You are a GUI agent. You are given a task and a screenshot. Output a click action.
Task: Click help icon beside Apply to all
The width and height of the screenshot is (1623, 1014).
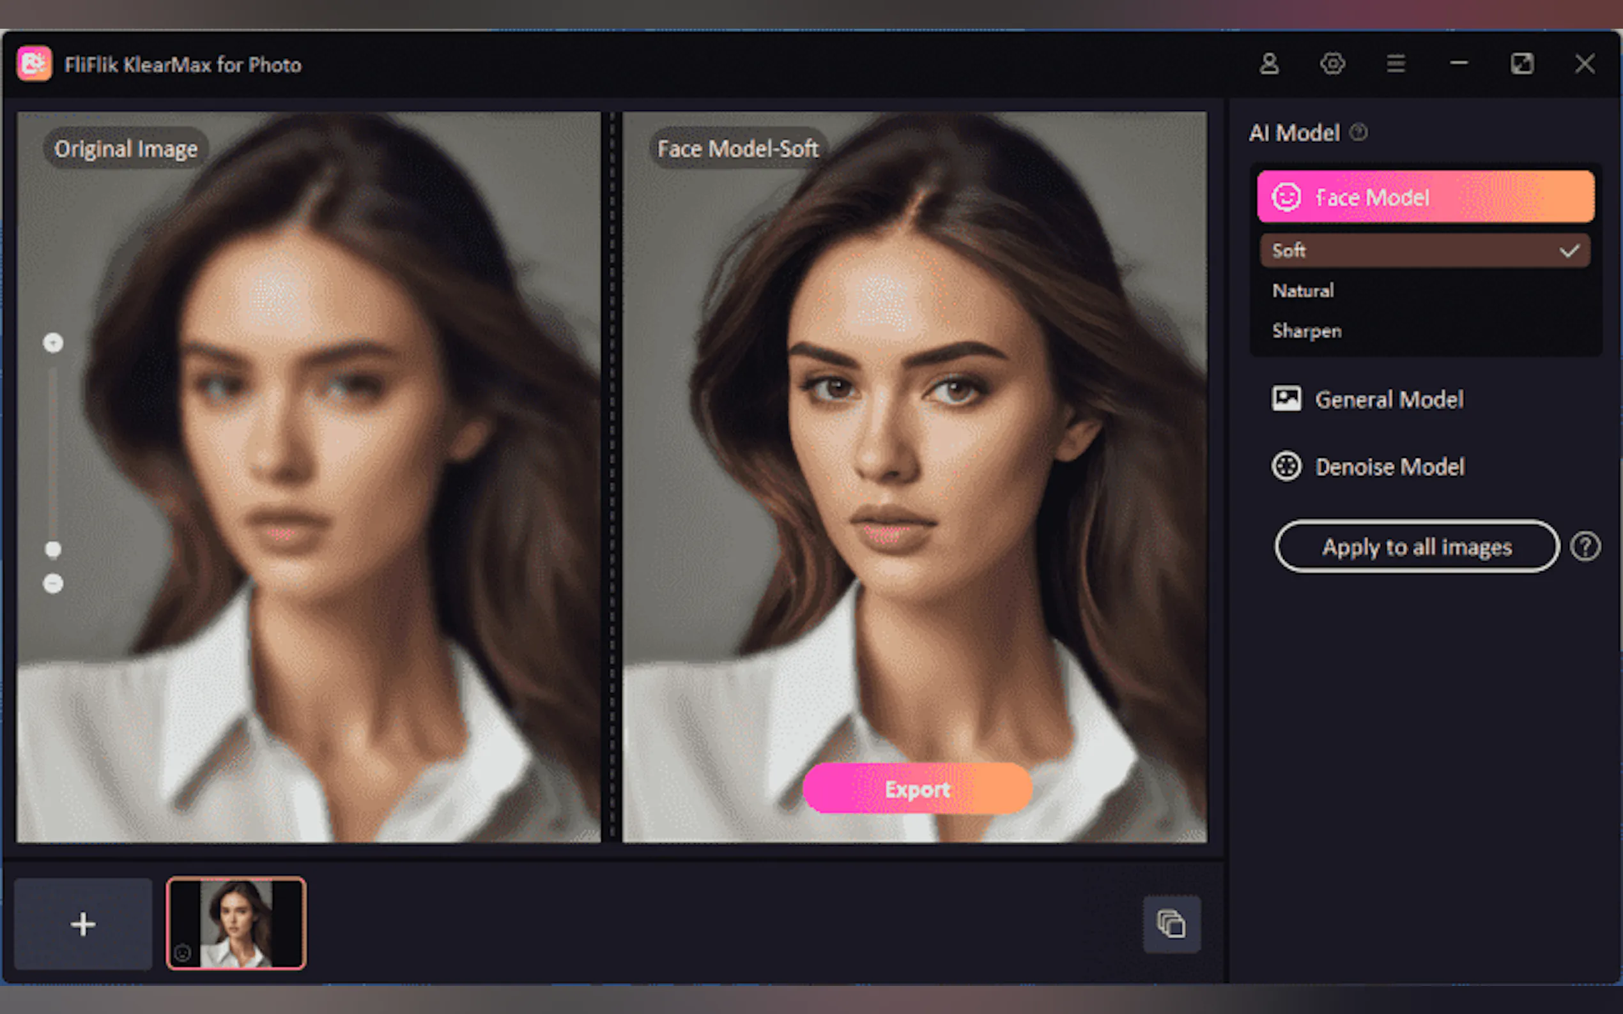click(x=1585, y=547)
